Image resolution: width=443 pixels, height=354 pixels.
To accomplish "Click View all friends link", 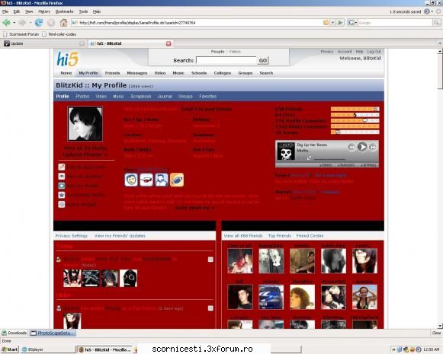I will click(x=243, y=236).
